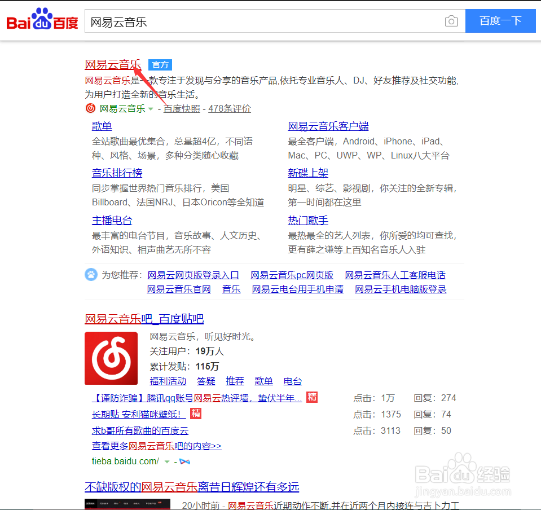Image resolution: width=541 pixels, height=510 pixels.
Task: Click 回复: 50 stat text
Action: [x=432, y=430]
